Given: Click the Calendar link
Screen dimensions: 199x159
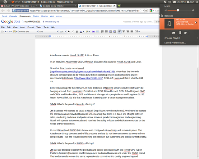Looking at the screenshot, I should [13, 16].
